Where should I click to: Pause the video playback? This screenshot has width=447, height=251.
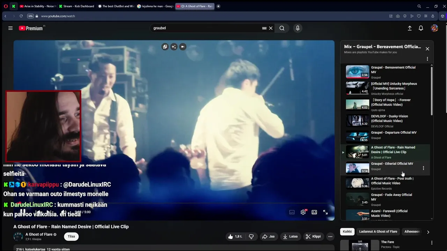click(x=23, y=212)
